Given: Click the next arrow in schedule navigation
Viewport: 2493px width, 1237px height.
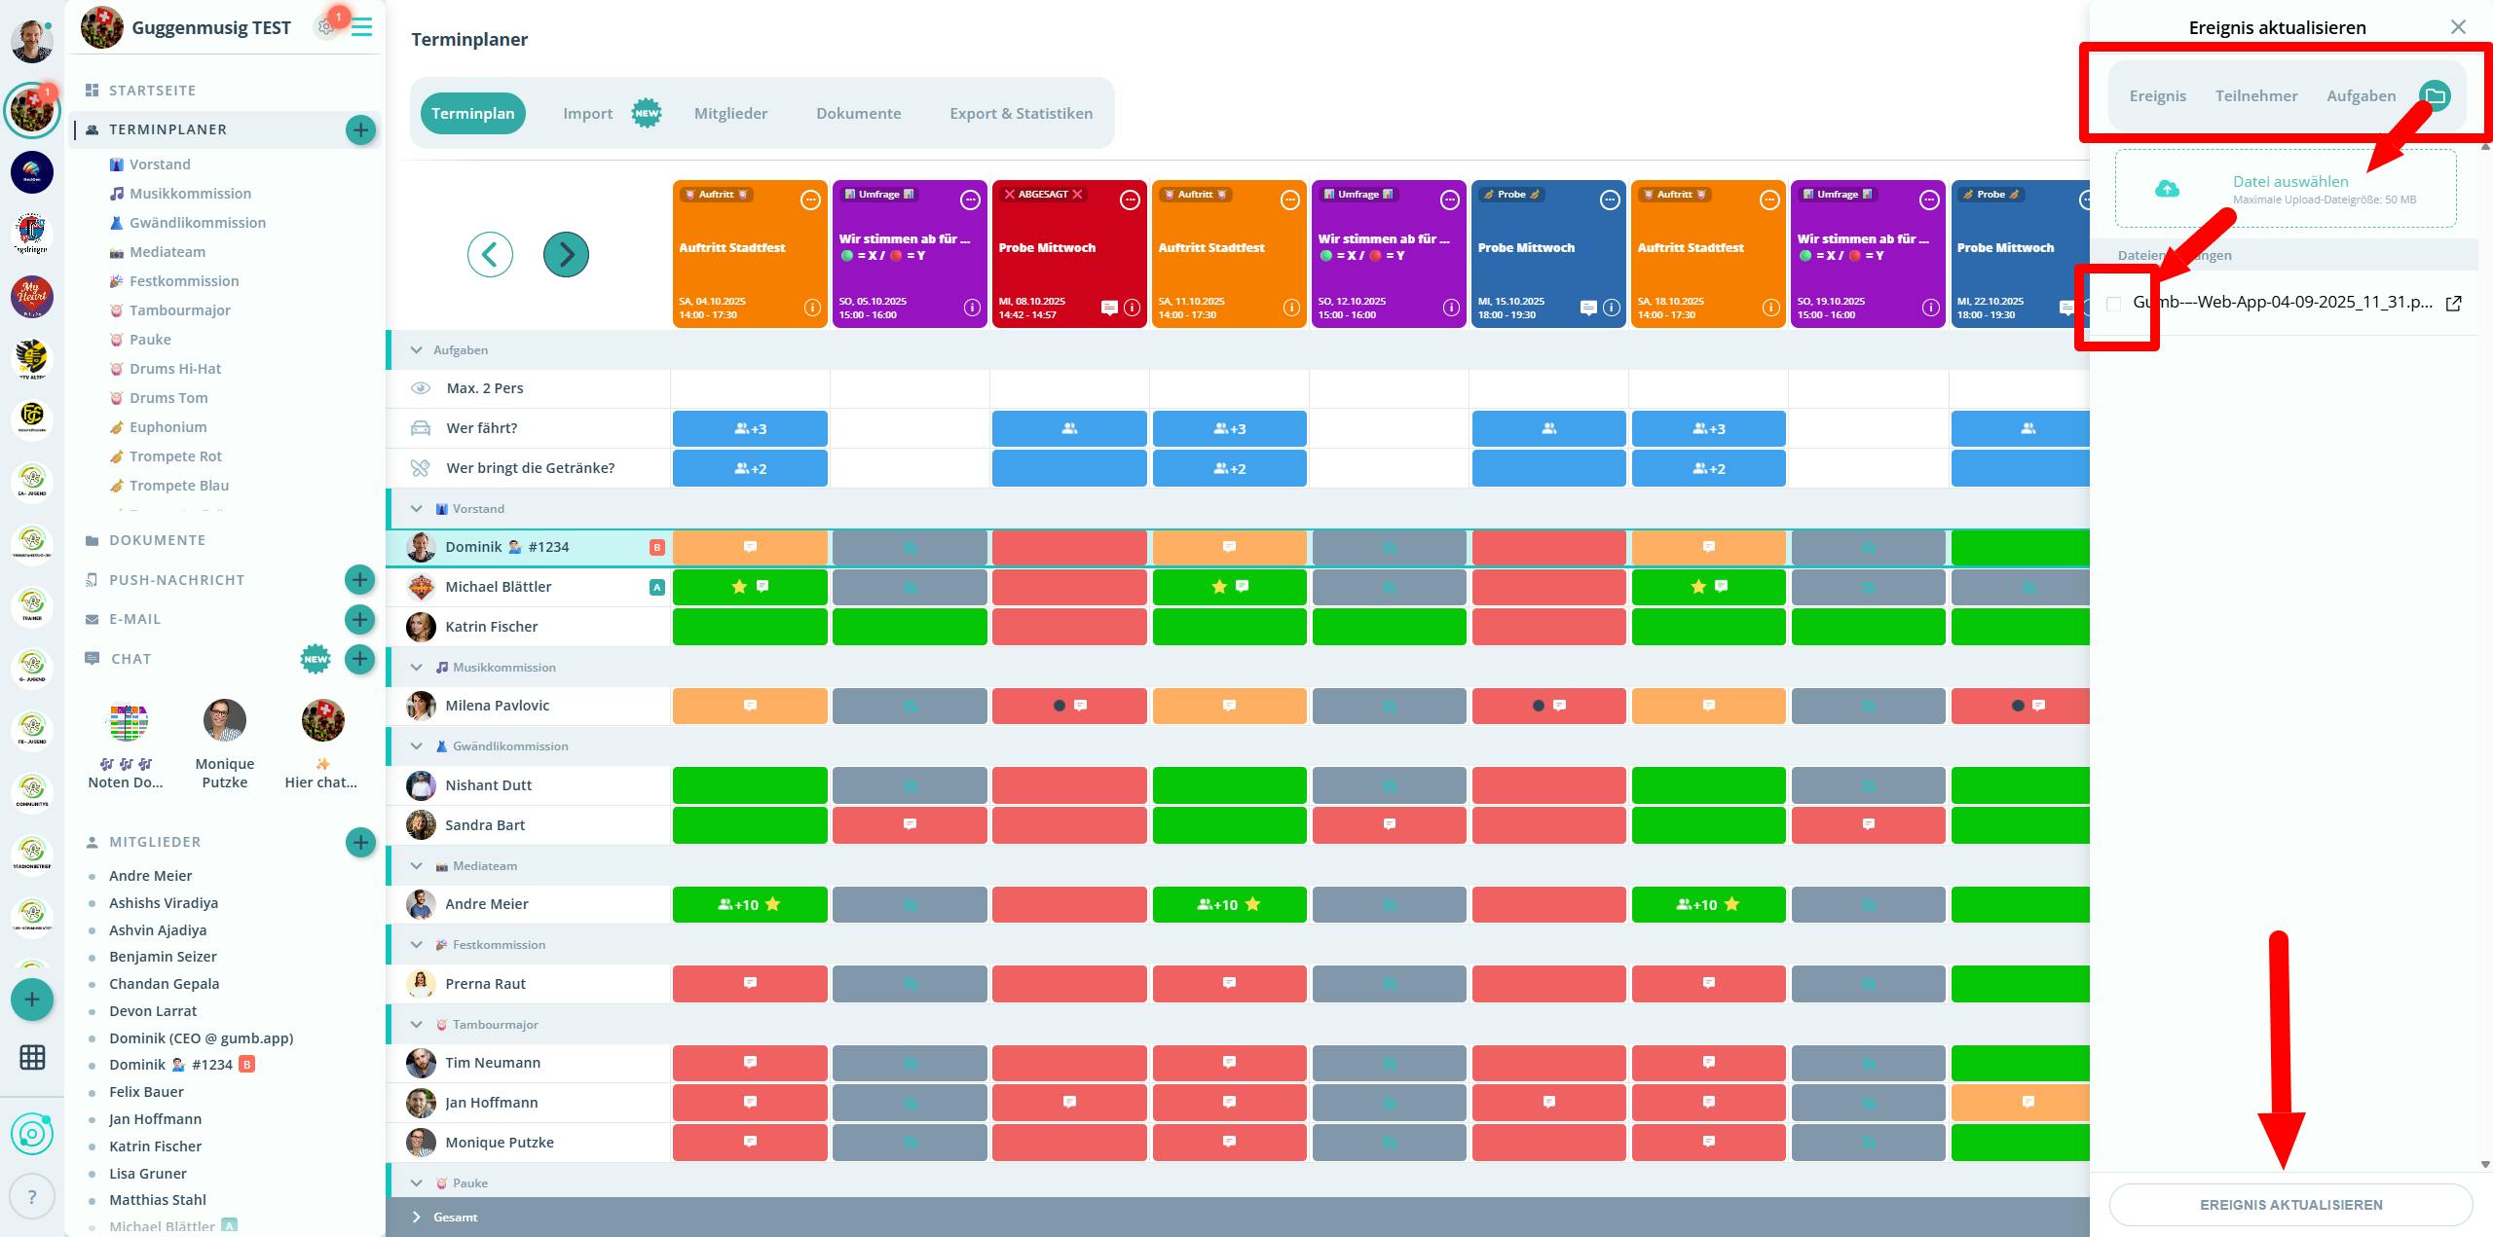Looking at the screenshot, I should coord(566,255).
